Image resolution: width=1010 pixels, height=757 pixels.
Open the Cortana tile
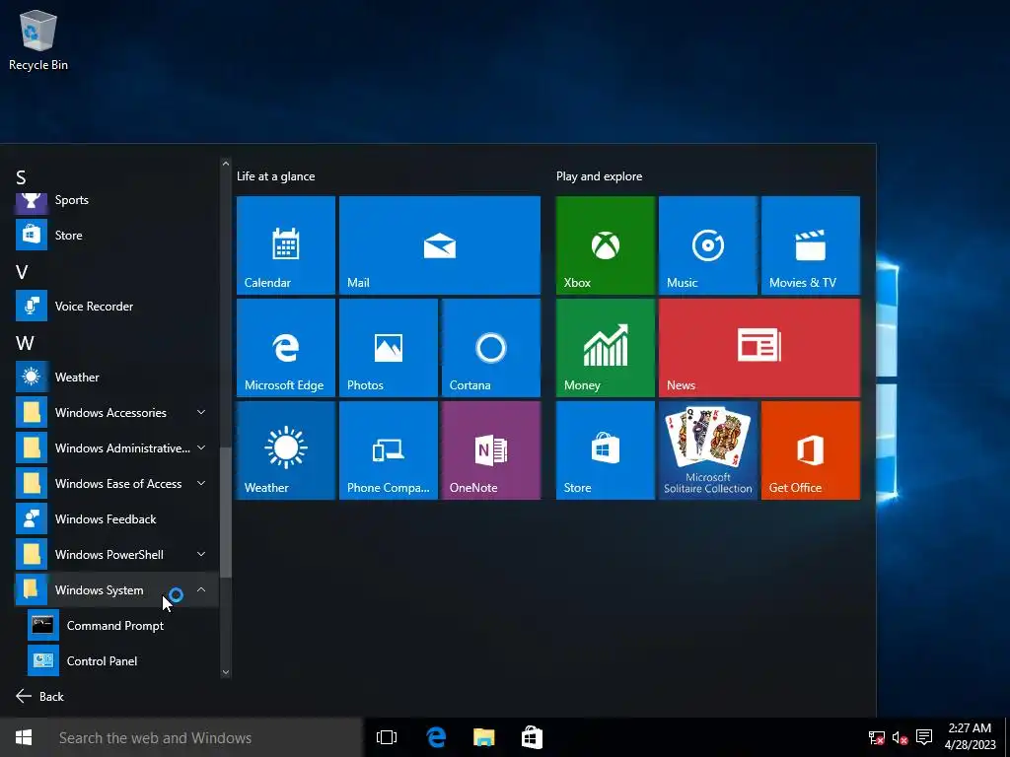[x=491, y=348]
